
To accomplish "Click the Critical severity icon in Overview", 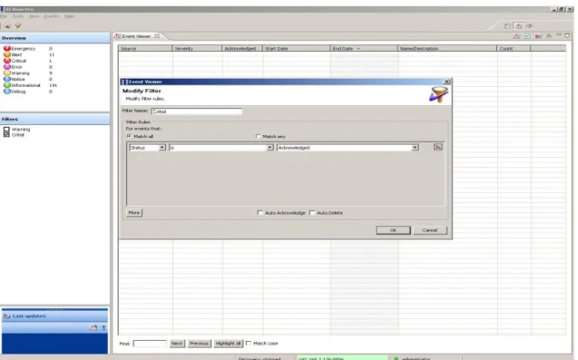I will tap(7, 61).
